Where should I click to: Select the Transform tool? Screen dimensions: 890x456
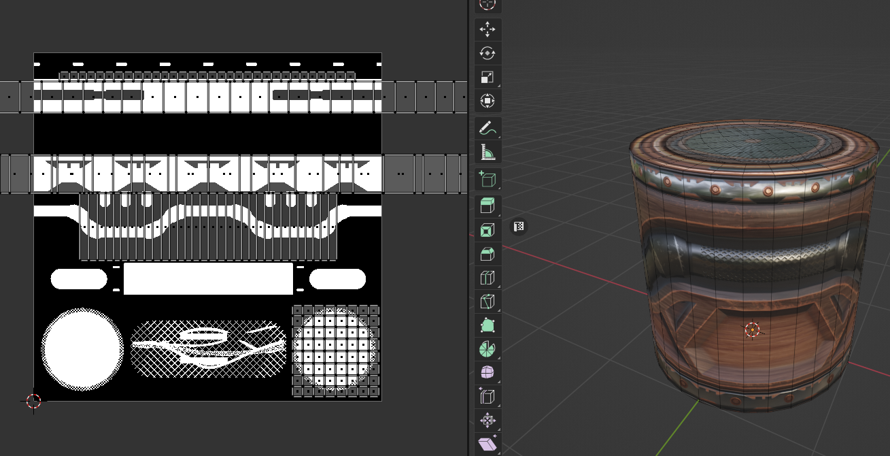487,101
